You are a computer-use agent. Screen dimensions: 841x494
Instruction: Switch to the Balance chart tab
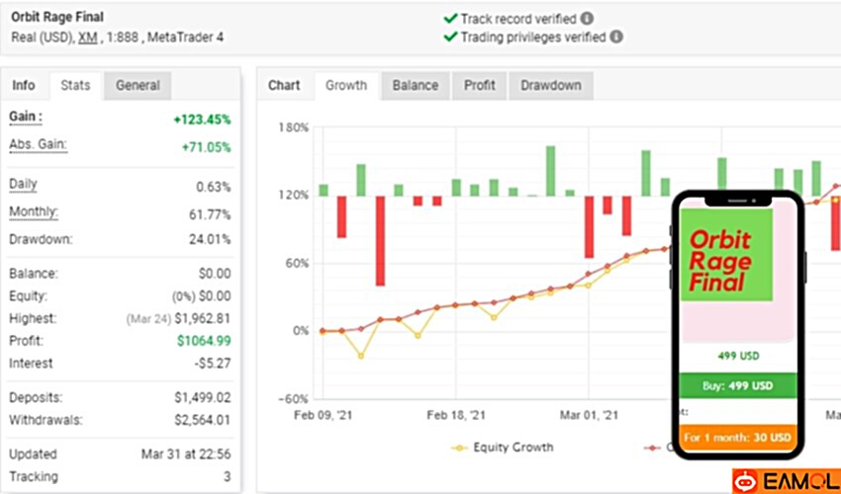pyautogui.click(x=416, y=85)
